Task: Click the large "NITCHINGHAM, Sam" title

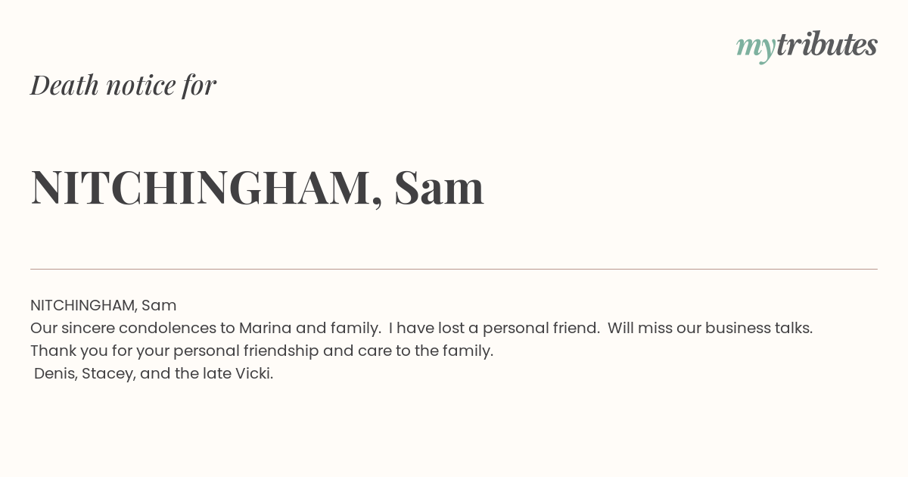Action: (257, 187)
